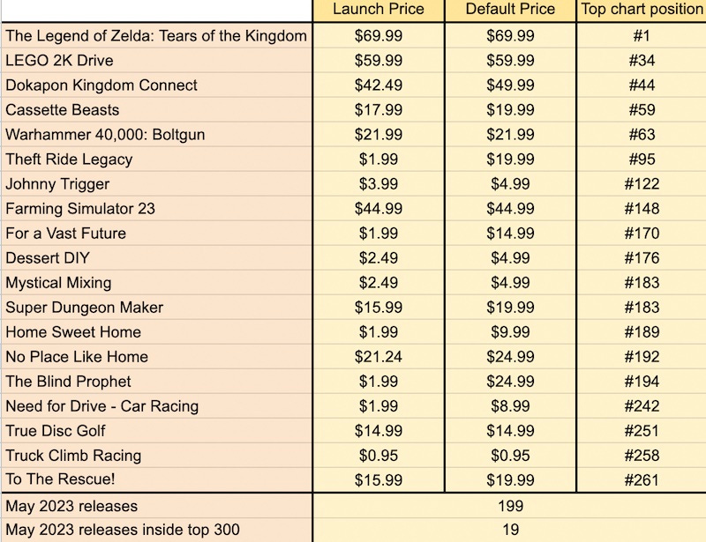
Task: Click Dessert DIY chart position #176
Action: (642, 258)
